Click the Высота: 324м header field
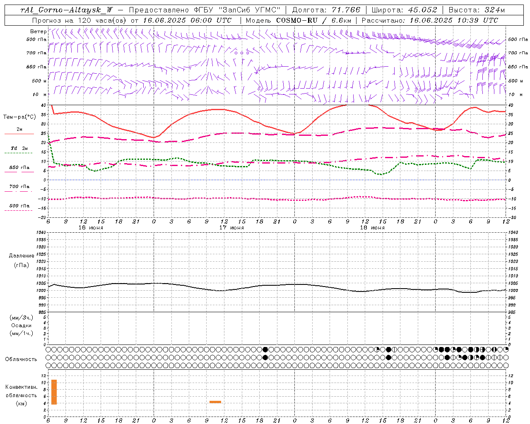The width and height of the screenshot is (530, 424). coord(477,10)
